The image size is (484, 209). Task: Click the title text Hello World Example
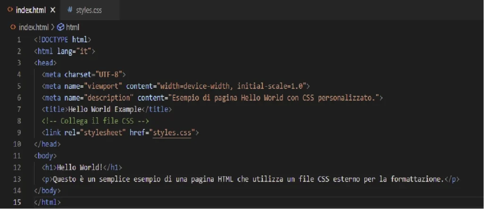[104, 109]
